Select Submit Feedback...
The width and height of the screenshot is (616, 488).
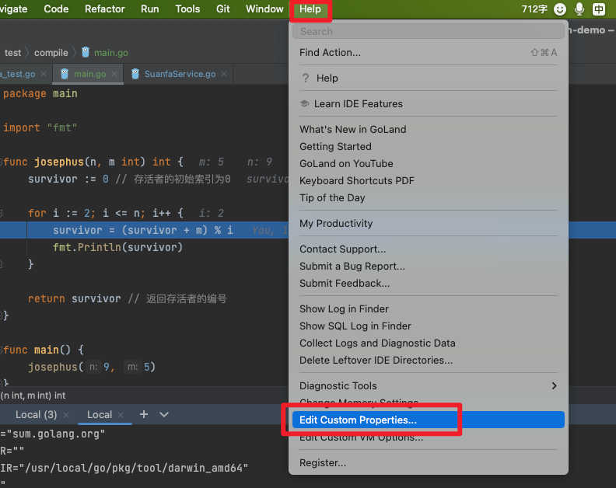point(429,284)
